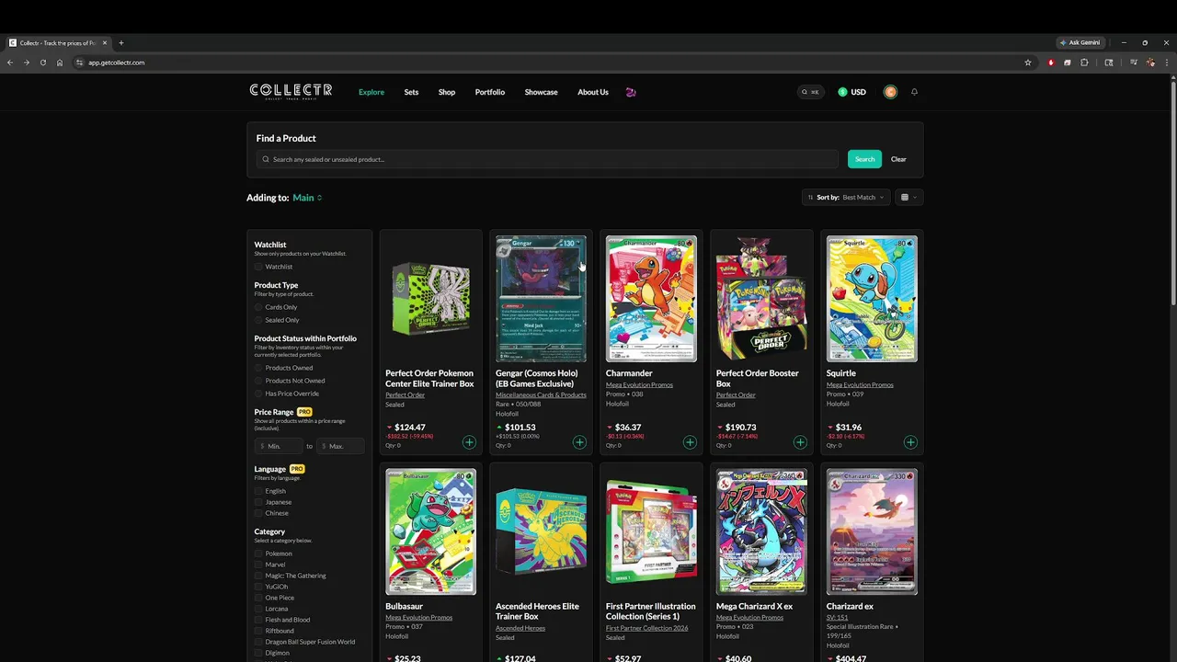1177x662 pixels.
Task: Enable the Cards Only filter
Action: 258,307
